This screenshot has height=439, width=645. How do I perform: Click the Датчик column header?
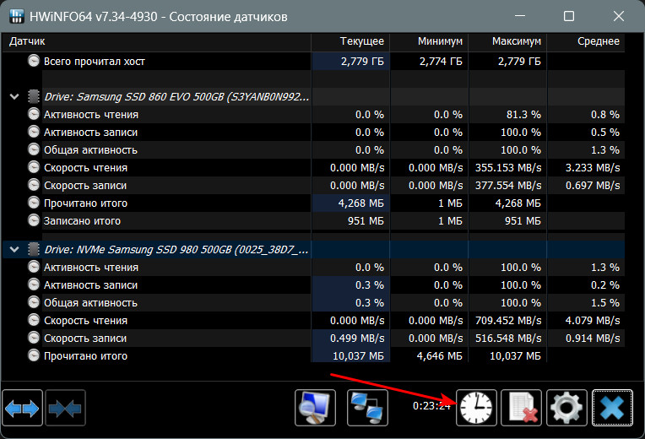[156, 41]
